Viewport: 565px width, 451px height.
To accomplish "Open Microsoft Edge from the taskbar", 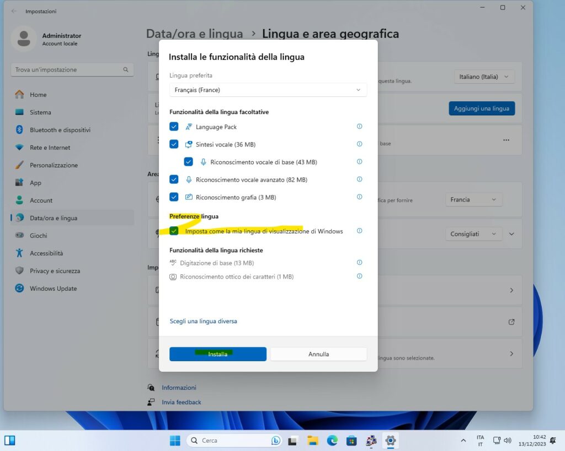I will (x=332, y=441).
